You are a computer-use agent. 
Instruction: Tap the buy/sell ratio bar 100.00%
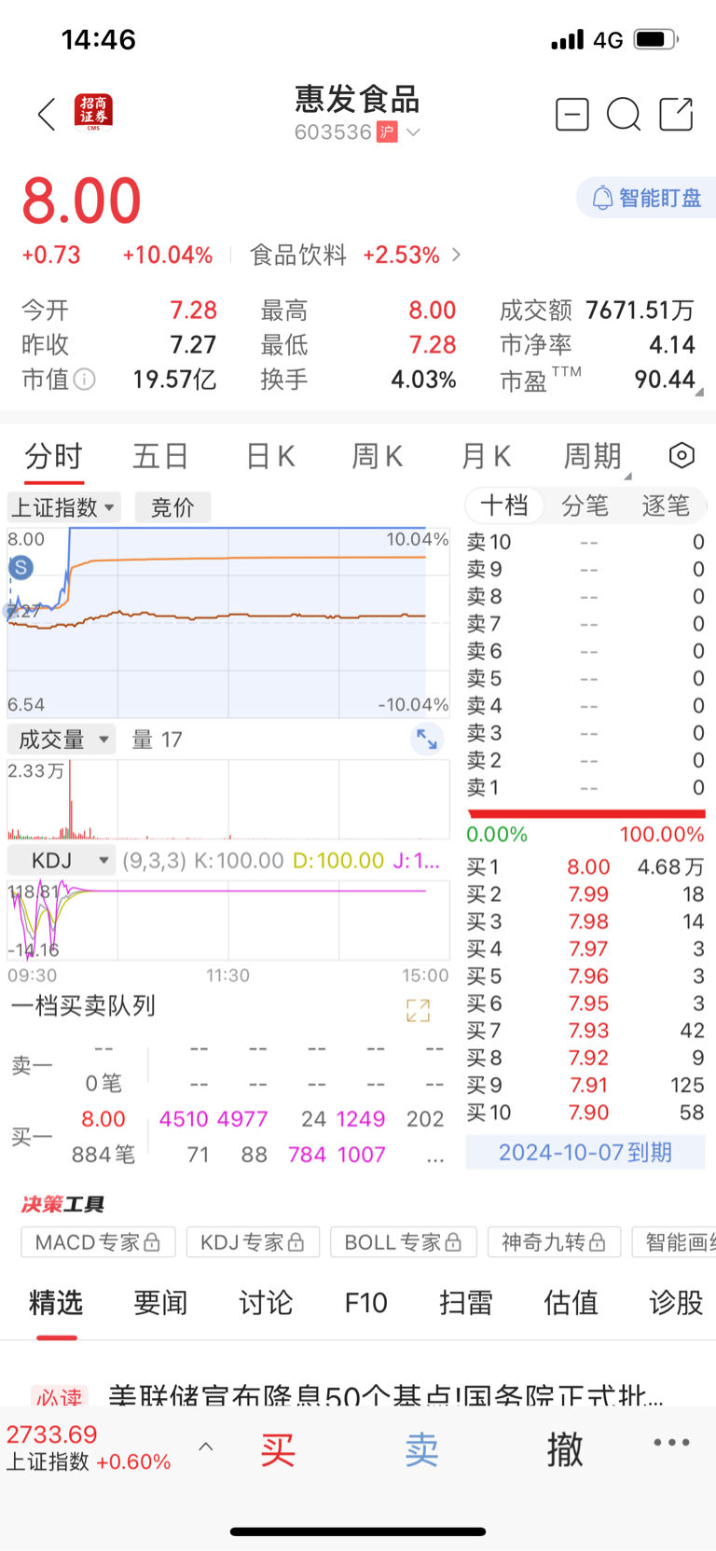coord(586,813)
